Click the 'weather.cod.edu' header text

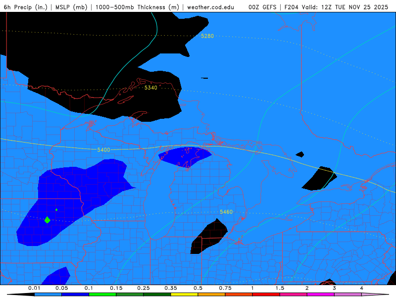pyautogui.click(x=210, y=7)
